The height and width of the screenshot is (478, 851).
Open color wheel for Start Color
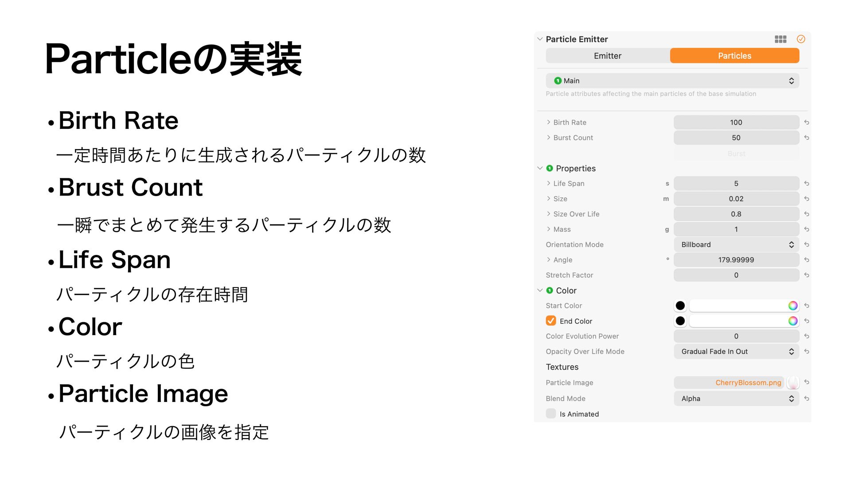click(793, 306)
